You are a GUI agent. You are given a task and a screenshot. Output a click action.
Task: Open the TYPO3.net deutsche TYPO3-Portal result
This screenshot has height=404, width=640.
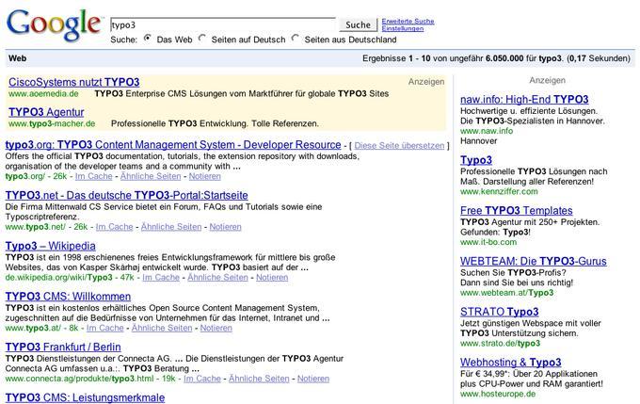click(126, 195)
